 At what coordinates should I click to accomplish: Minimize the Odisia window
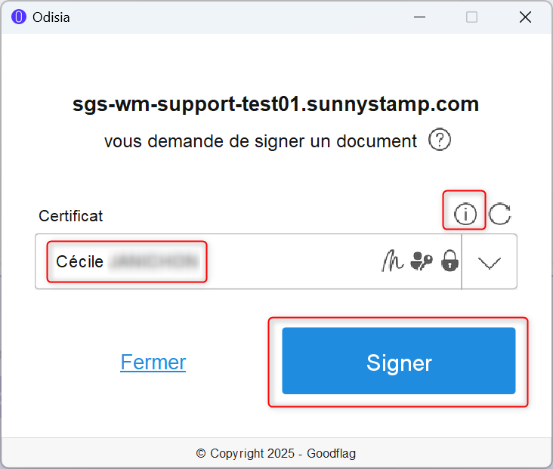[418, 17]
